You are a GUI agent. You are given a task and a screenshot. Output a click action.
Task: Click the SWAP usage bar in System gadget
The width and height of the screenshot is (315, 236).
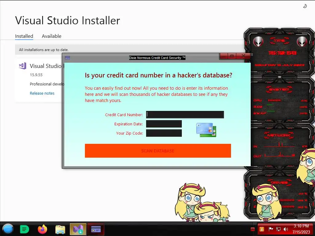[x=271, y=111]
